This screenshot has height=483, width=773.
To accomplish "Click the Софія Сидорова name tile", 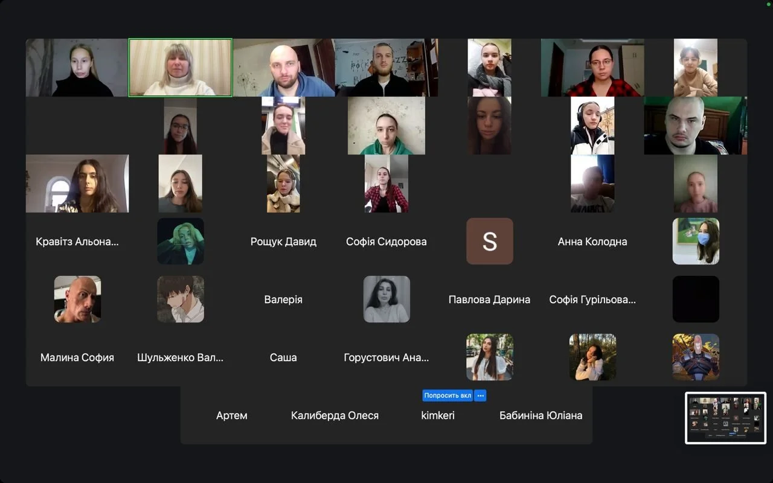I will [x=386, y=241].
